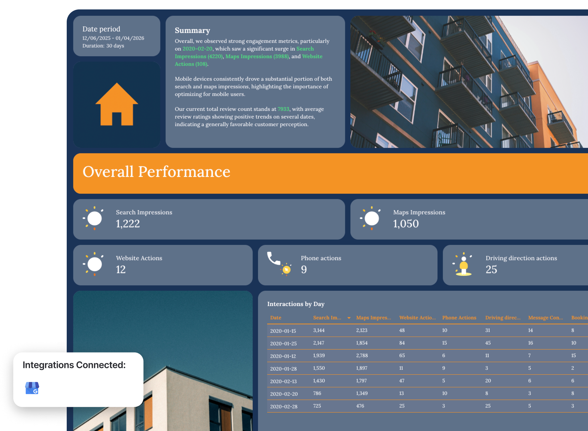Expand the Message Con column header

coord(546,317)
